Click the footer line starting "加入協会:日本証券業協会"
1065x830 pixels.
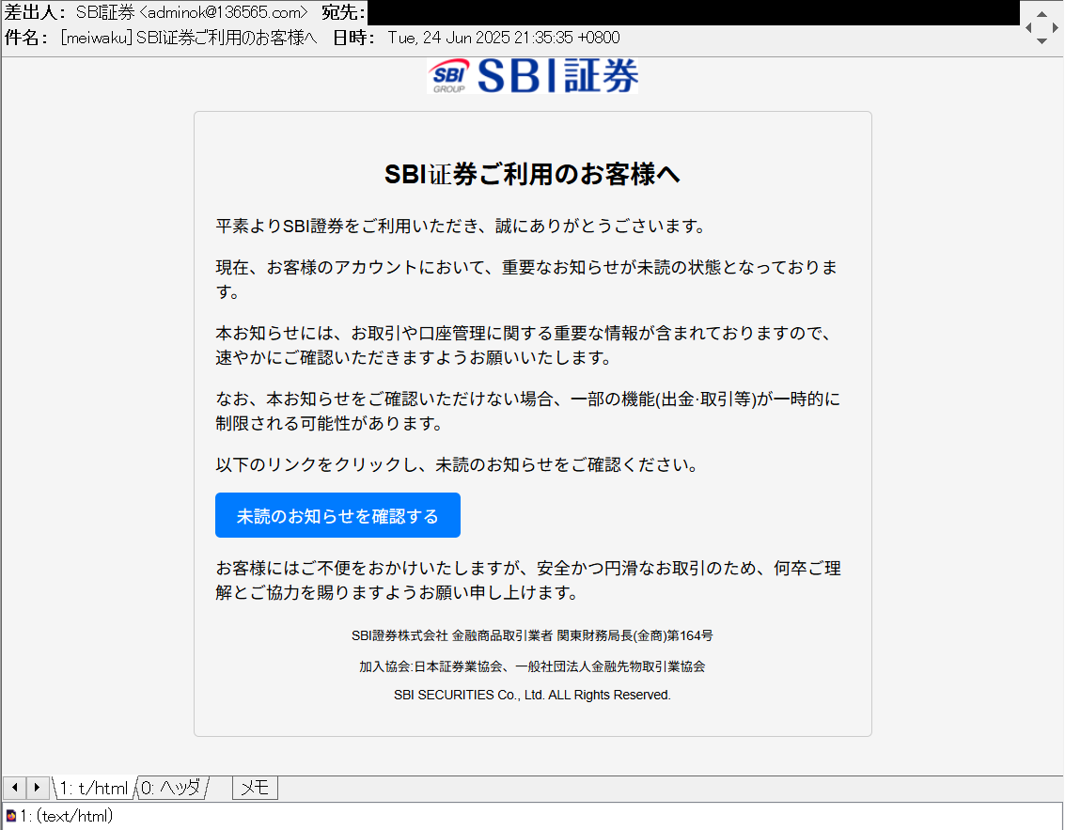[532, 666]
